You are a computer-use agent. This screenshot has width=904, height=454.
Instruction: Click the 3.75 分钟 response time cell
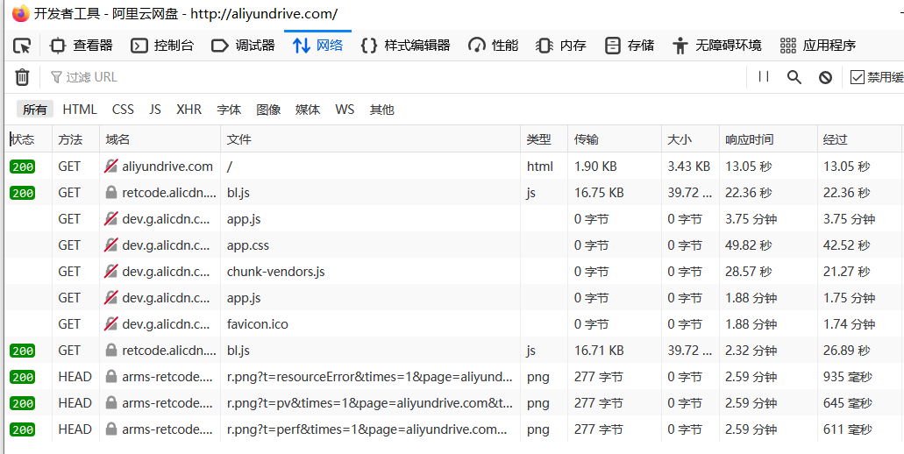tap(751, 219)
